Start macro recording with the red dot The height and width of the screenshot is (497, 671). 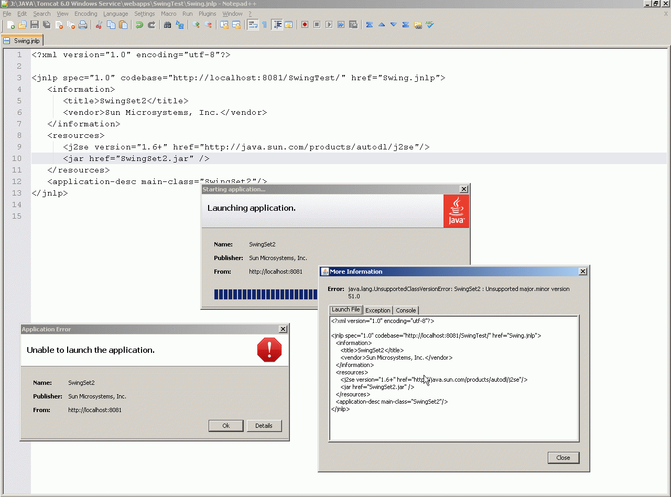click(305, 25)
